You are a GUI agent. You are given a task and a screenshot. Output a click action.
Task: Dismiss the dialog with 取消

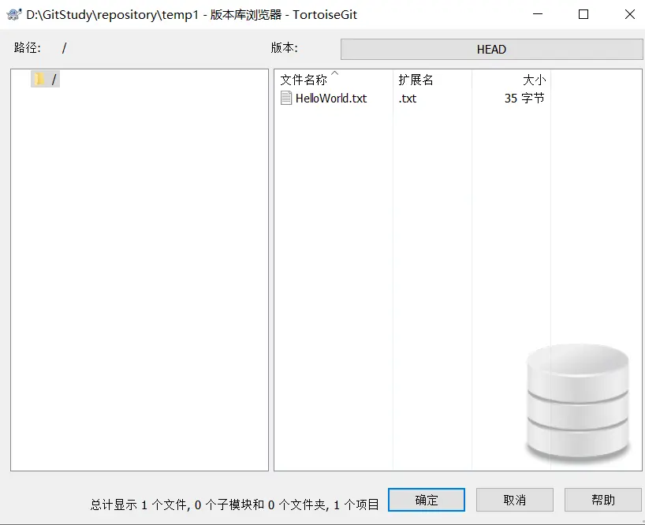coord(514,500)
